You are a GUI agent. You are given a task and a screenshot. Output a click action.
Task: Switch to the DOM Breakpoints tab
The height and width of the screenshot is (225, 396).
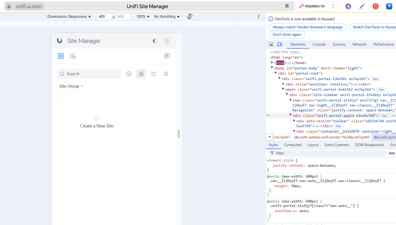(369, 145)
